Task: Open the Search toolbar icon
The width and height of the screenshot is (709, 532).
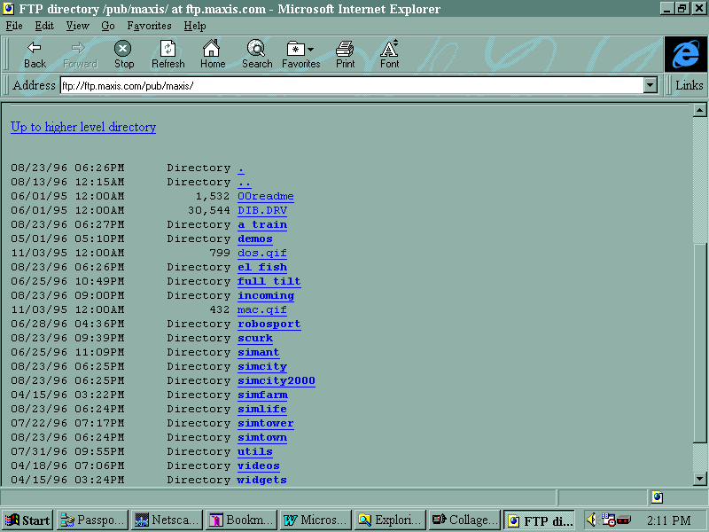Action: (257, 54)
